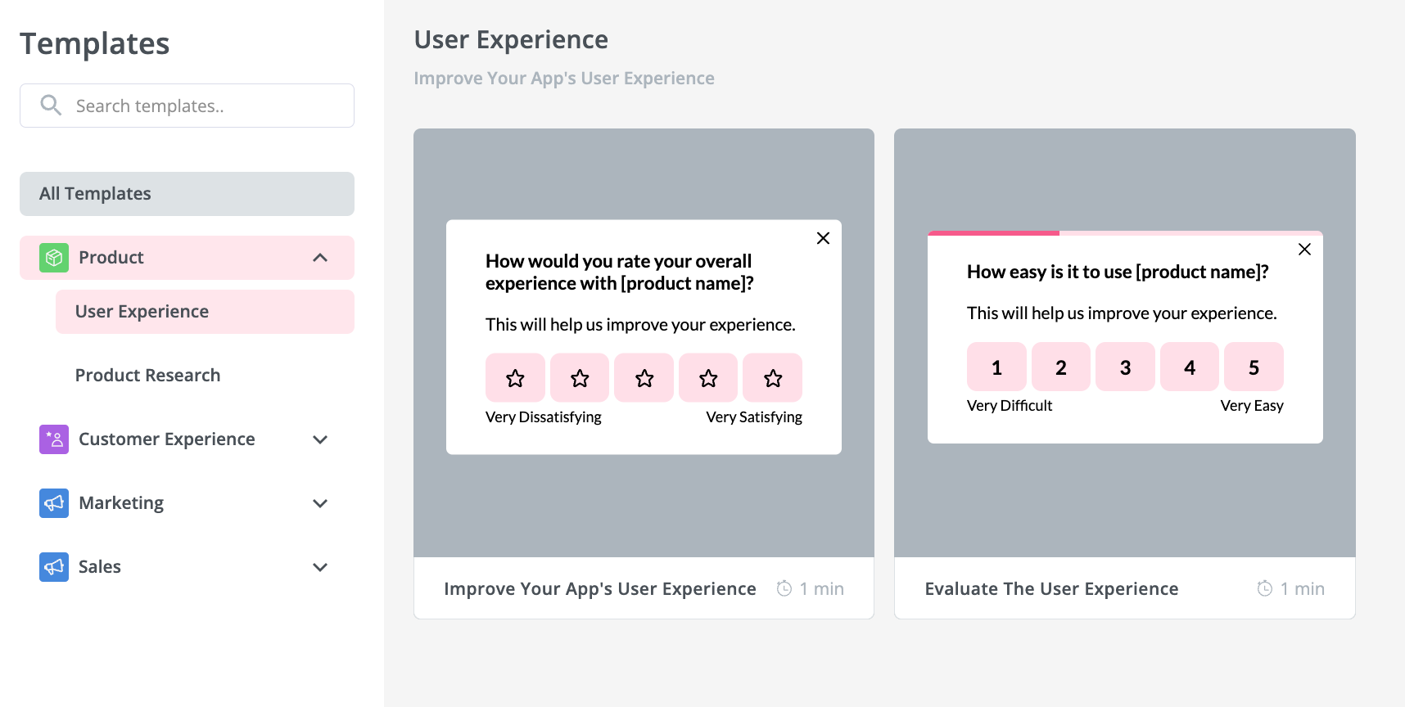
Task: Close the ease-of-use survey preview
Action: point(1304,250)
